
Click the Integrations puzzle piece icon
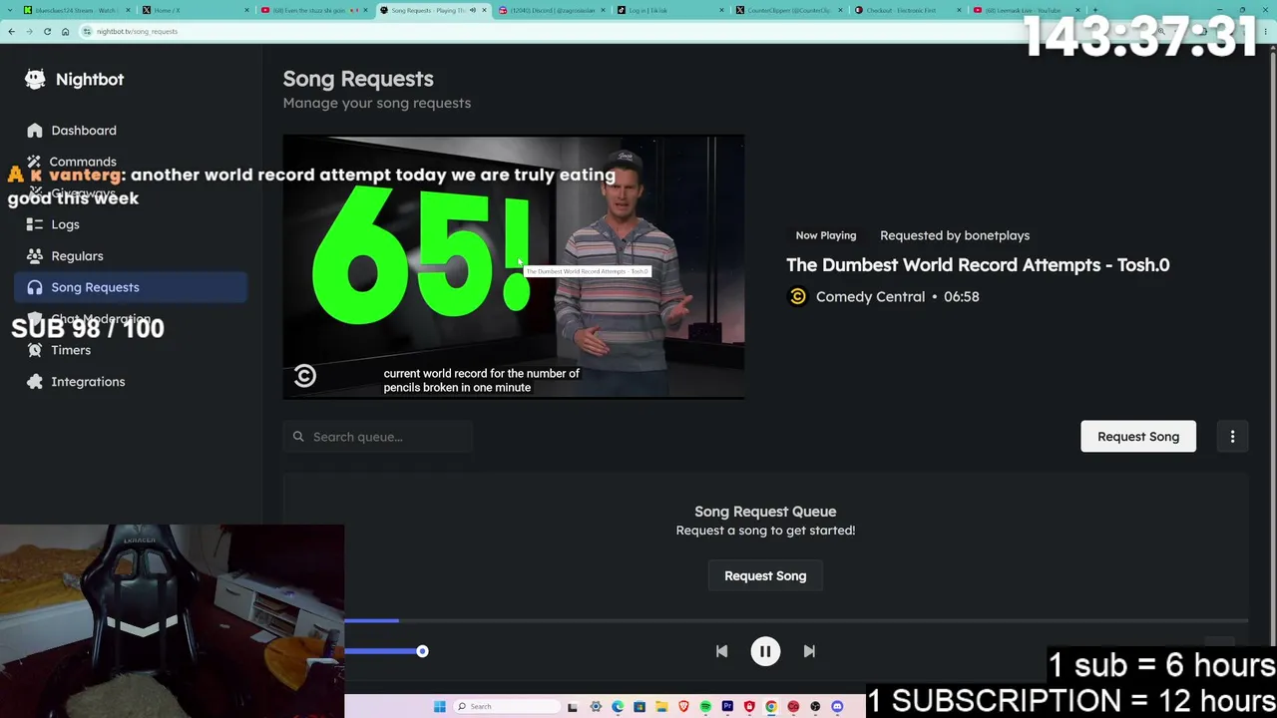click(x=35, y=382)
